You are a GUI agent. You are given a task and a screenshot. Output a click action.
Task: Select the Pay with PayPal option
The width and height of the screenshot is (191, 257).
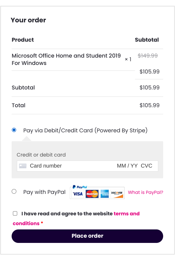14,191
